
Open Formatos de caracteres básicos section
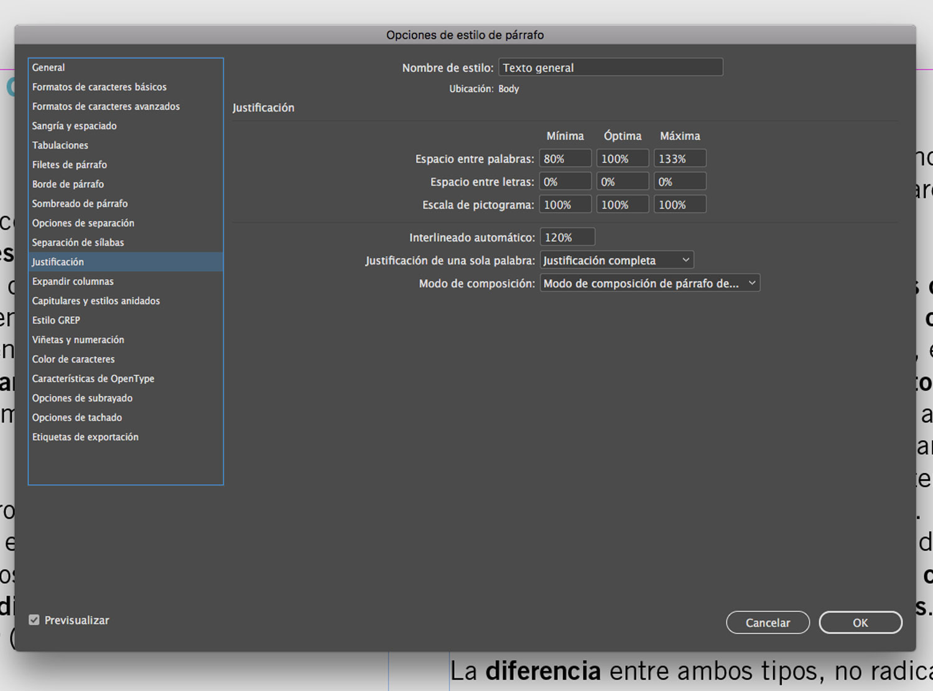point(100,87)
